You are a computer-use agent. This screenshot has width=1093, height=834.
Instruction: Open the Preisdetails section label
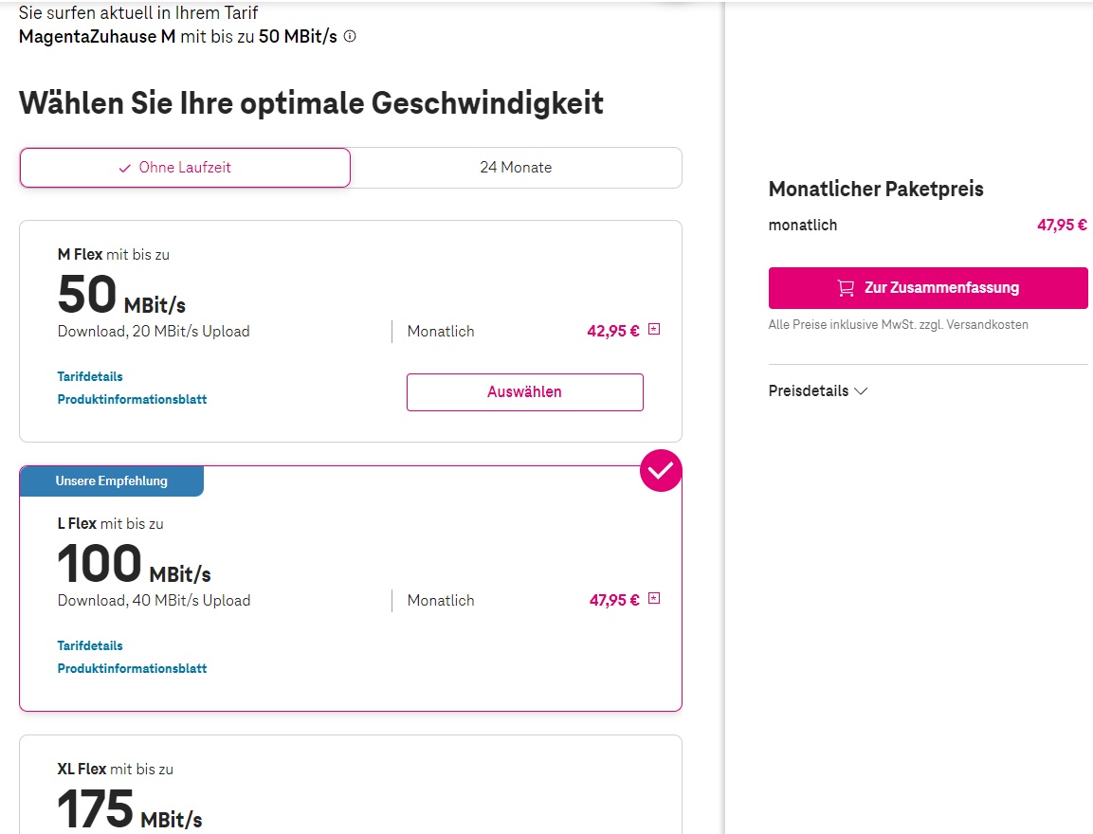(809, 391)
